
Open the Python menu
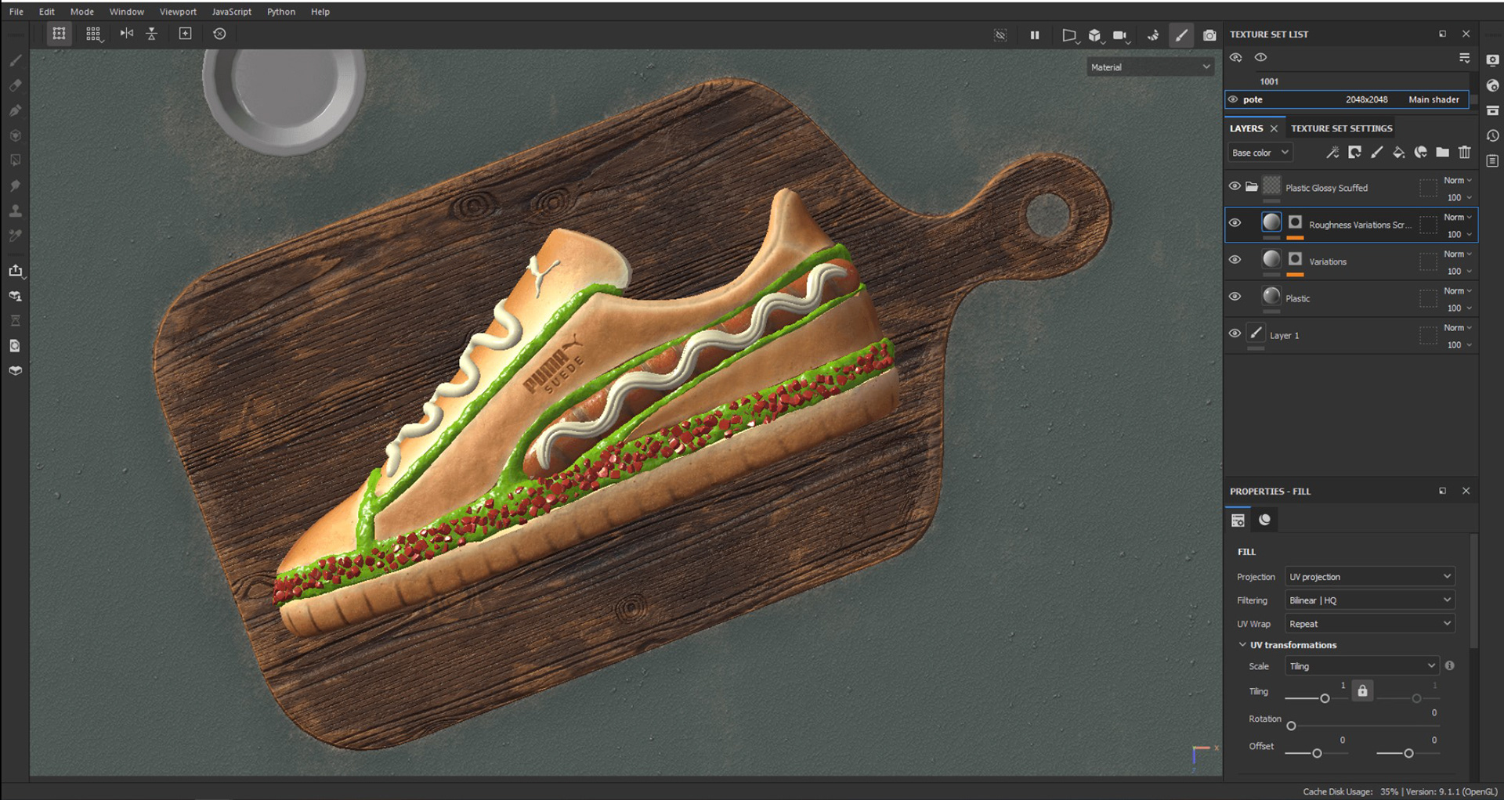click(x=281, y=12)
